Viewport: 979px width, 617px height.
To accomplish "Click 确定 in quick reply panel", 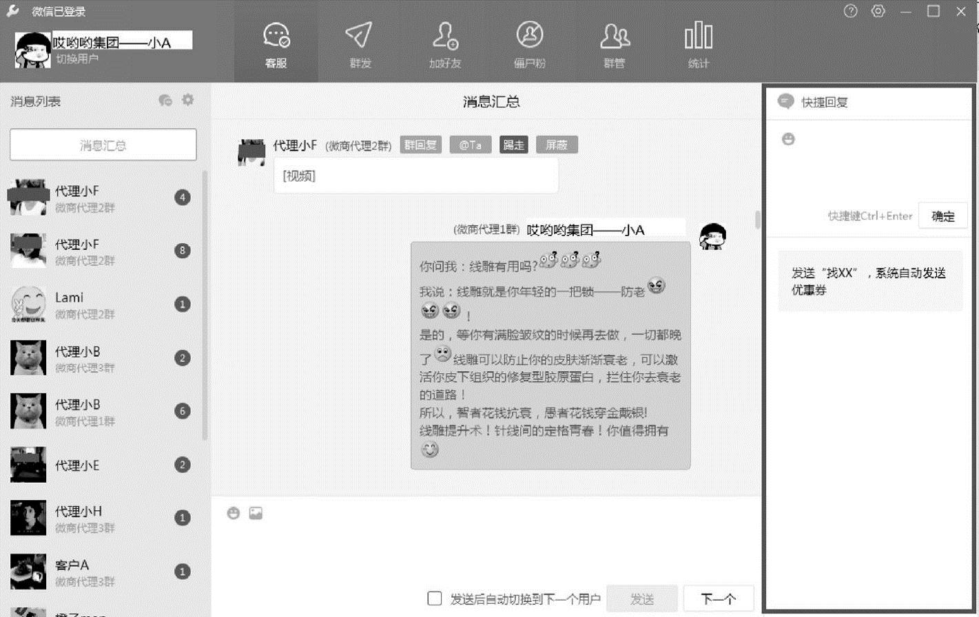I will coord(943,216).
